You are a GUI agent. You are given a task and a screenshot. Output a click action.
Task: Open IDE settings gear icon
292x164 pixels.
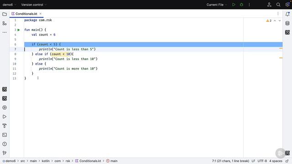click(x=287, y=5)
